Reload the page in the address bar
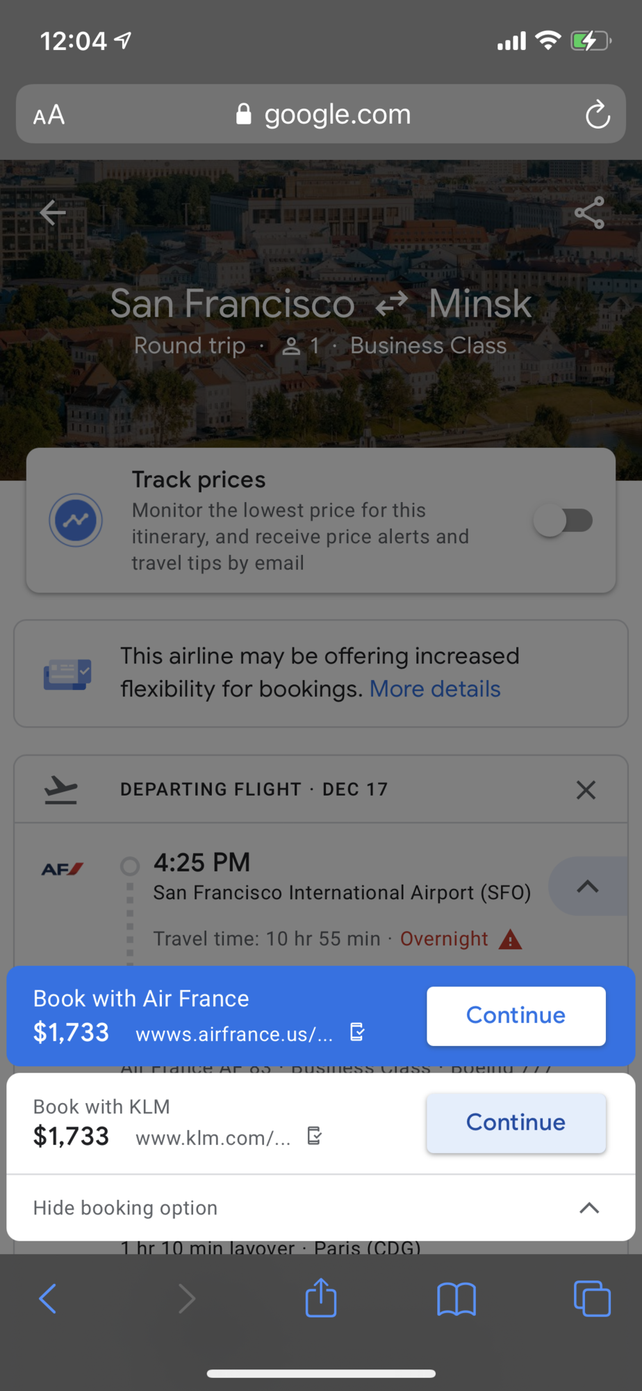642x1391 pixels. (598, 114)
